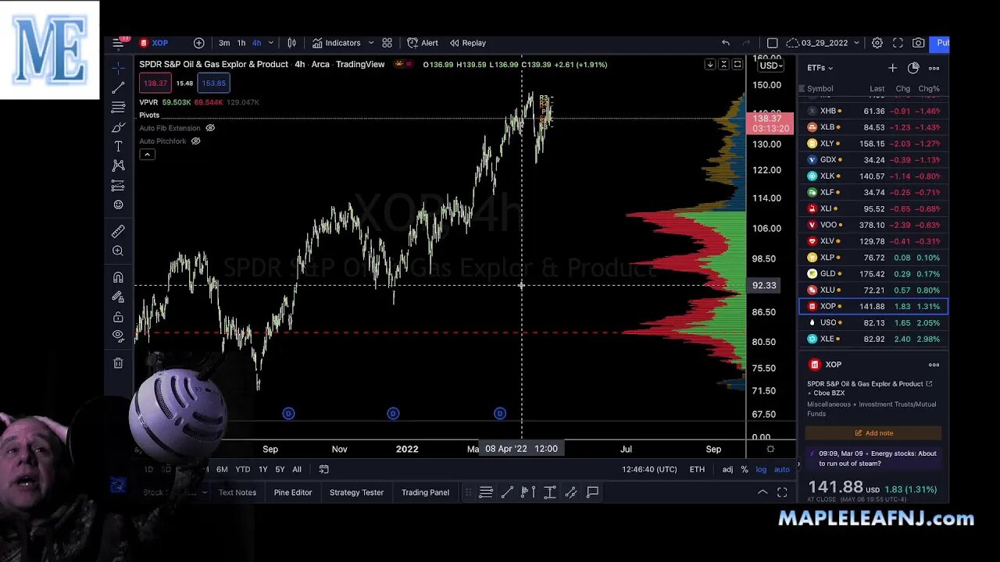The width and height of the screenshot is (1000, 562).
Task: Open the emoji icons tool
Action: point(118,205)
